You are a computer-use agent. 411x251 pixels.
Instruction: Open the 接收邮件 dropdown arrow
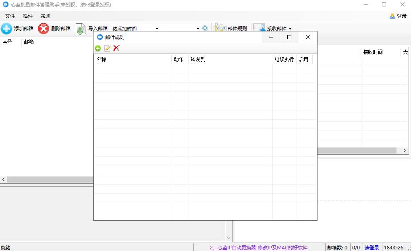click(x=290, y=28)
